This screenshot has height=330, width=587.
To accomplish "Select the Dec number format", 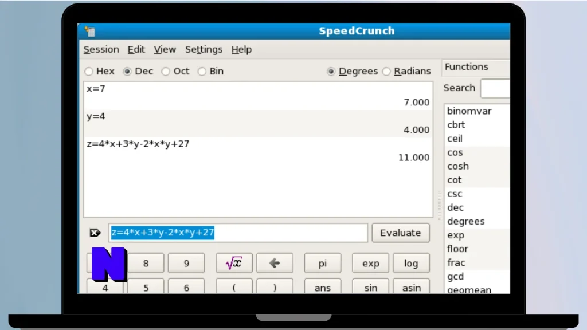I will point(138,71).
